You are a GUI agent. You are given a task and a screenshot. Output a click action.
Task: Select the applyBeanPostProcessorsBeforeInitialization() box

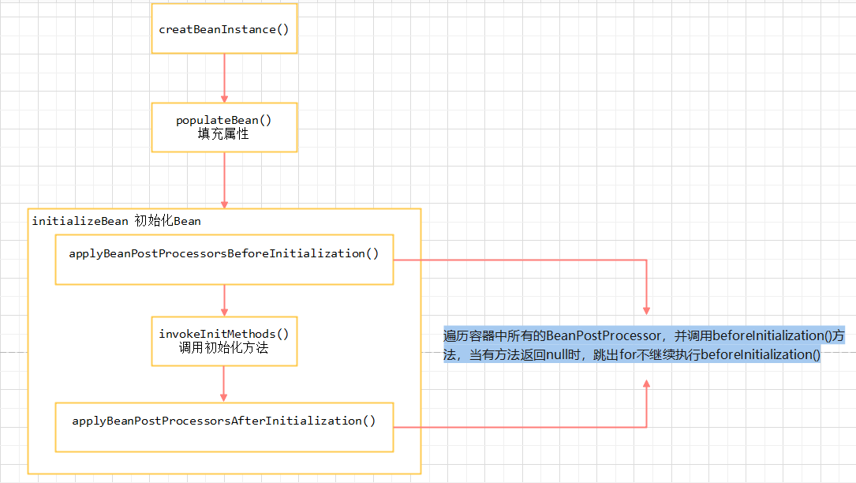224,260
